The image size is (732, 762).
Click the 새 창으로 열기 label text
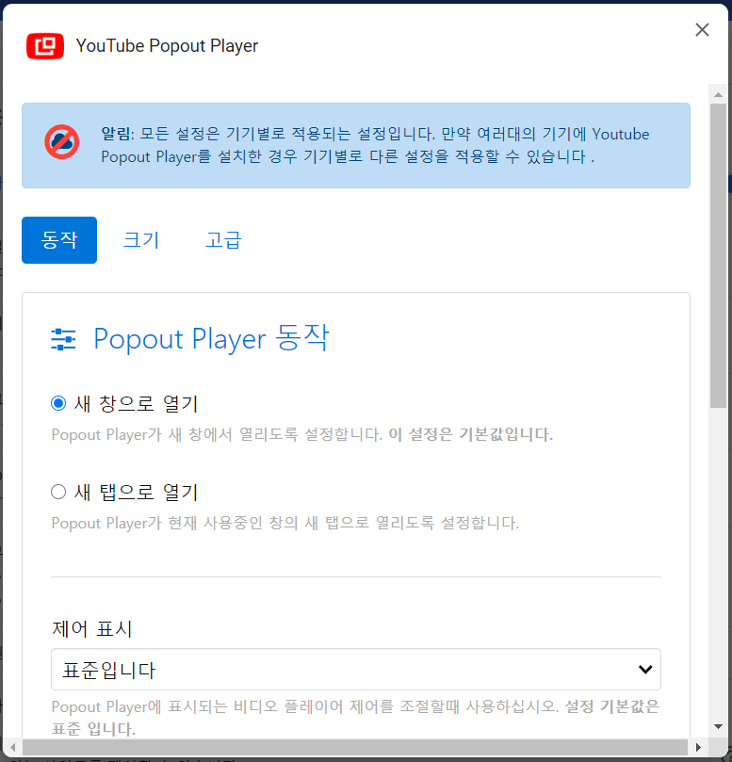click(x=136, y=404)
